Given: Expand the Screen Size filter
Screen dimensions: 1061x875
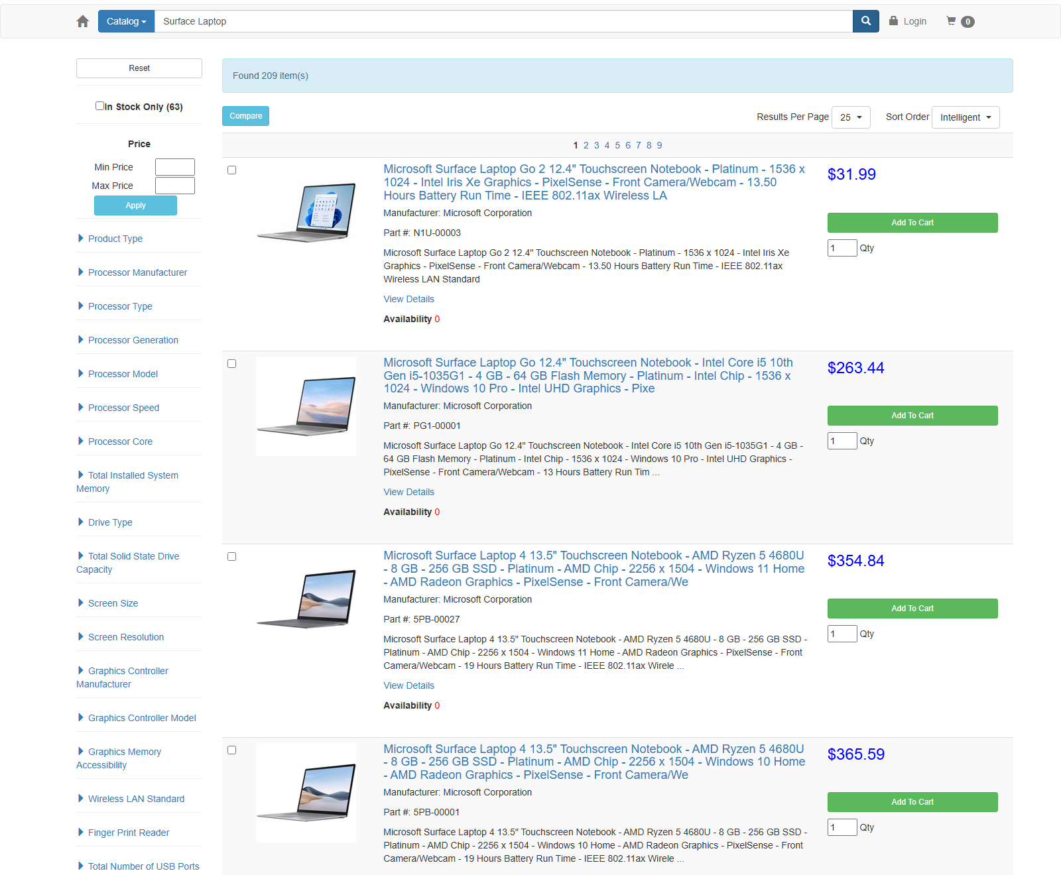Looking at the screenshot, I should pos(113,603).
